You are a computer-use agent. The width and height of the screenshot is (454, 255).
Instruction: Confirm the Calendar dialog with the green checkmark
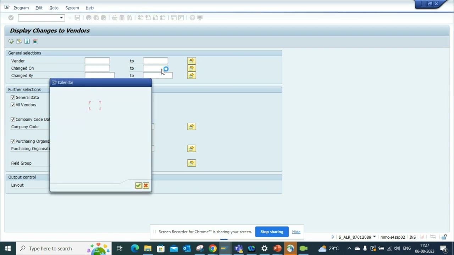point(138,186)
